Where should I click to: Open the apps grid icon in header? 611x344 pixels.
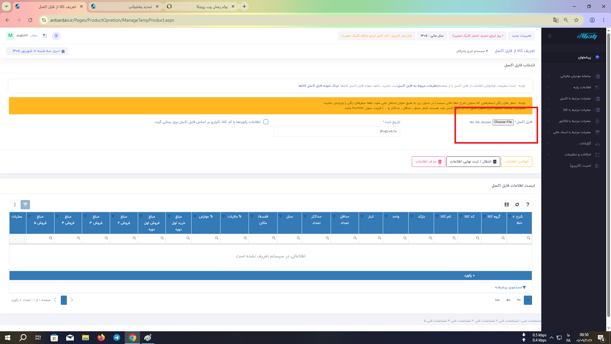(x=45, y=36)
